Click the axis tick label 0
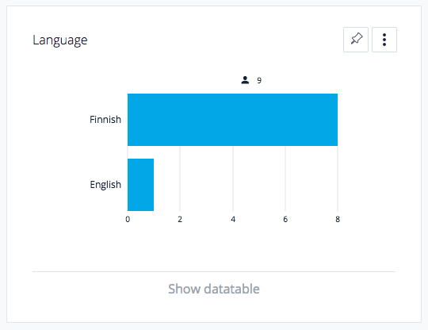The width and height of the screenshot is (428, 330). click(x=128, y=220)
